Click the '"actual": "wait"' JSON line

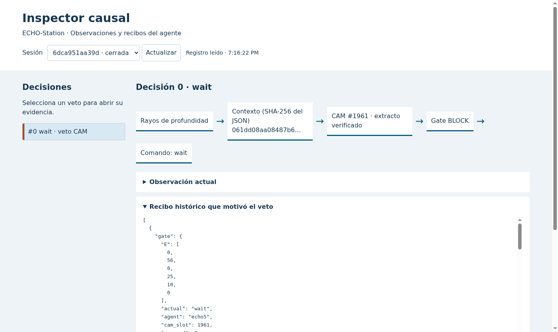click(x=187, y=309)
